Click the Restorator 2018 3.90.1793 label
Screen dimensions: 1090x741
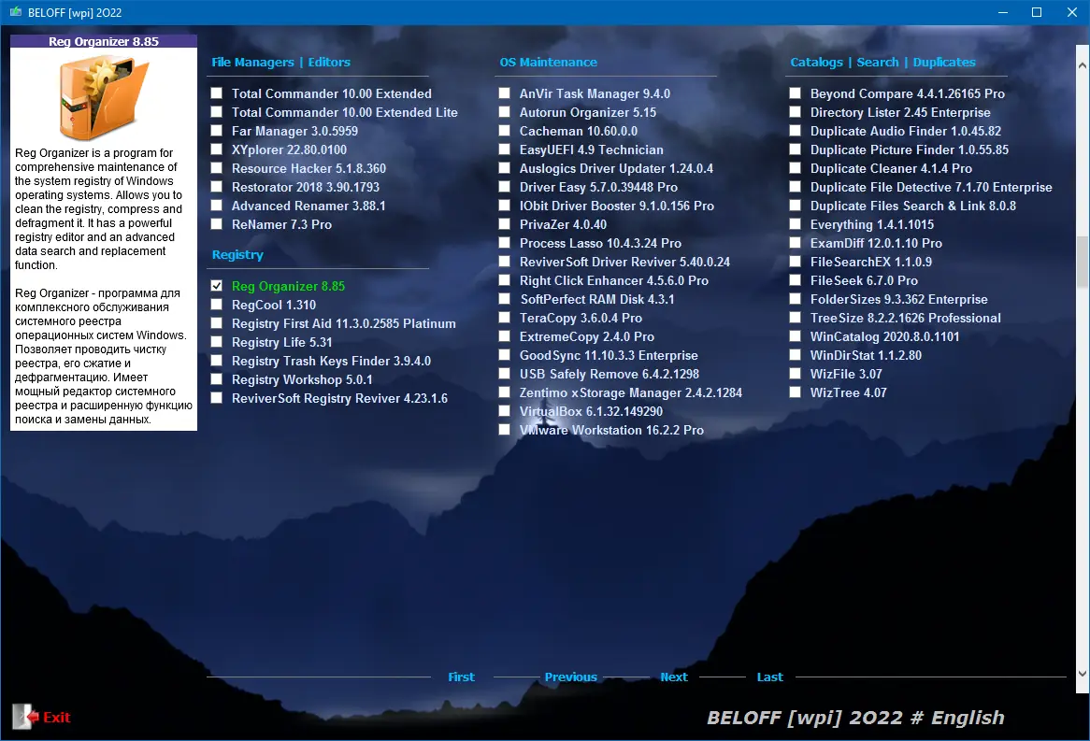coord(305,187)
